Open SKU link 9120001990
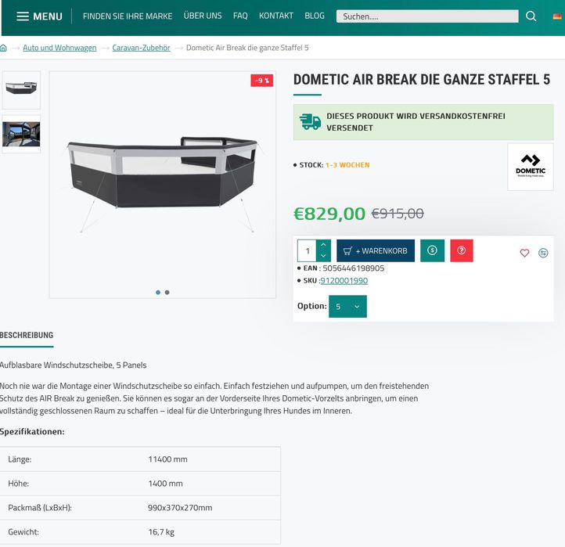565x547 pixels. pos(345,280)
